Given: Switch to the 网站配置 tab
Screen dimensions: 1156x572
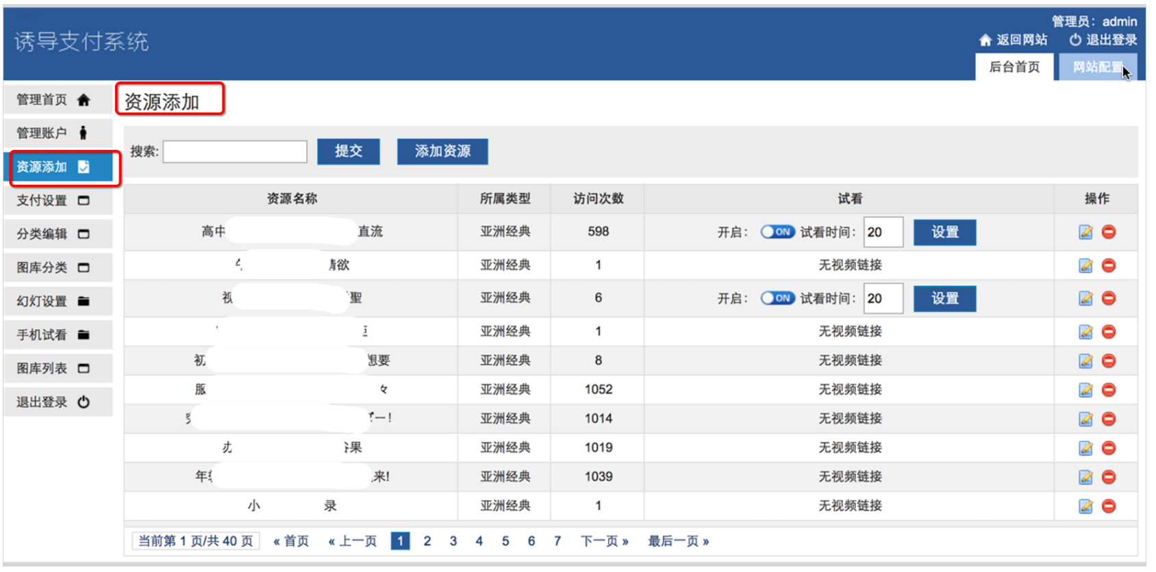Looking at the screenshot, I should 1098,67.
